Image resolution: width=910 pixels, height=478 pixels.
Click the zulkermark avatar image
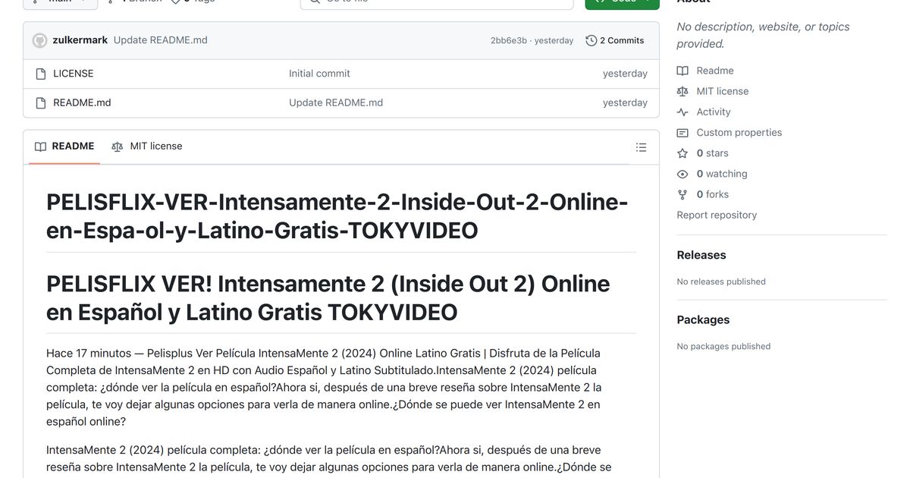pyautogui.click(x=40, y=40)
